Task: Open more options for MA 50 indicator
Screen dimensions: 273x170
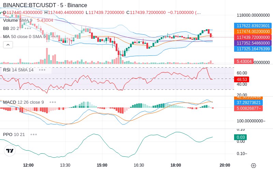Action: click(x=55, y=37)
